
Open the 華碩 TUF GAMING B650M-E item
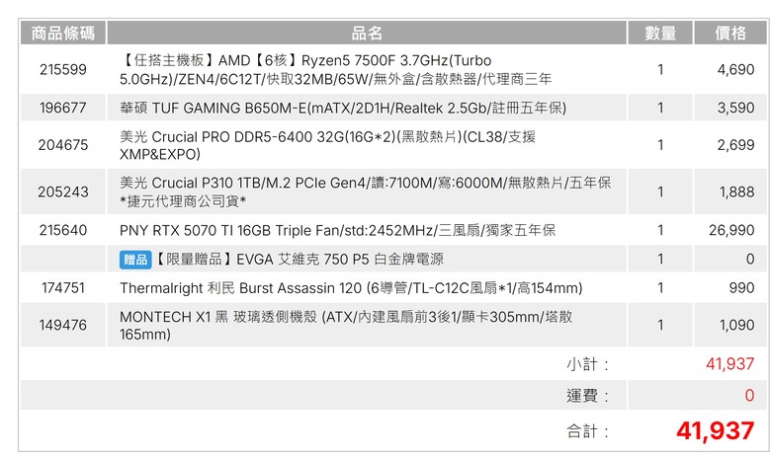[x=343, y=108]
